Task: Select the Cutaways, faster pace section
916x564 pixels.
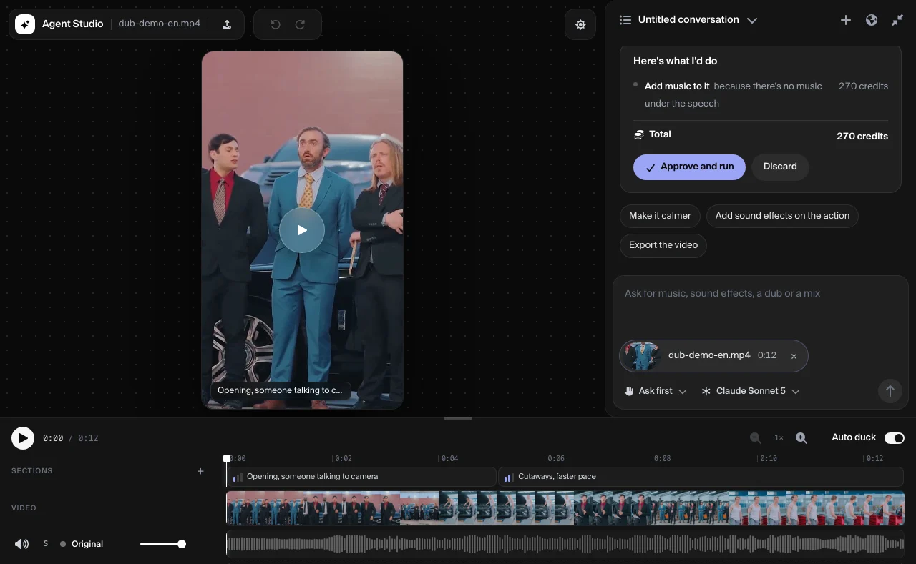Action: [x=701, y=476]
